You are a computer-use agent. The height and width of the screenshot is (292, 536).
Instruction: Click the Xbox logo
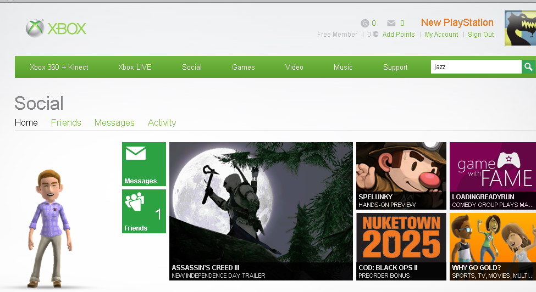[56, 29]
